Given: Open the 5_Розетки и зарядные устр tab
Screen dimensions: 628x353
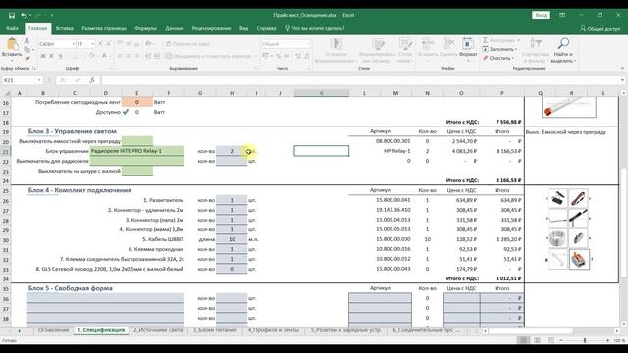Looking at the screenshot, I should coord(345,330).
